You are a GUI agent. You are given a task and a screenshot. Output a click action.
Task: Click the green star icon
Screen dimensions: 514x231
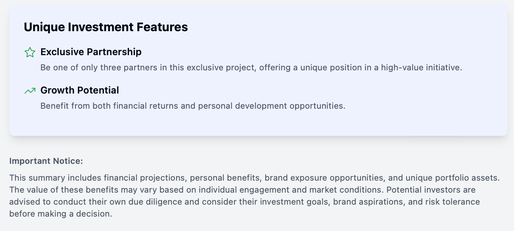click(30, 52)
